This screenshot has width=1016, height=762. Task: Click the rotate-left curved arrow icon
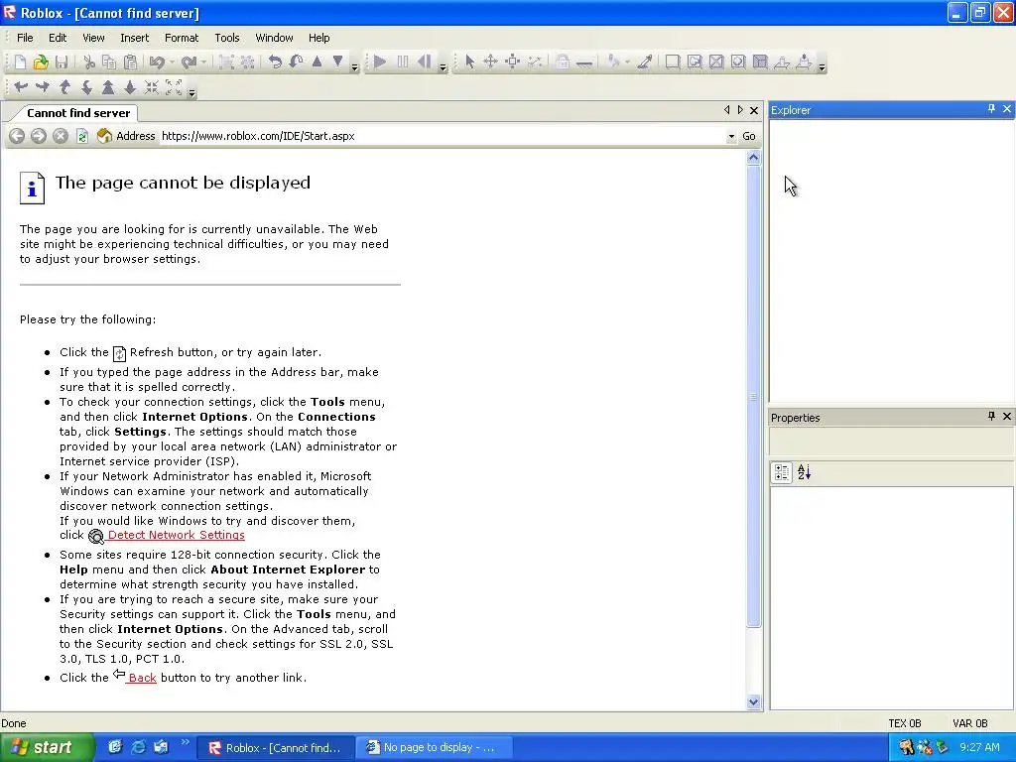coord(275,63)
